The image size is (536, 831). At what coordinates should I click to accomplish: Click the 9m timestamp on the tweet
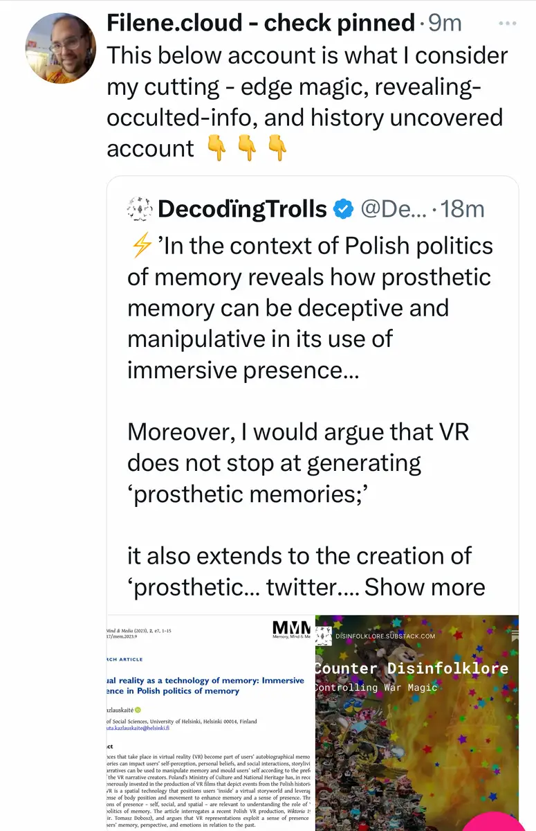445,24
